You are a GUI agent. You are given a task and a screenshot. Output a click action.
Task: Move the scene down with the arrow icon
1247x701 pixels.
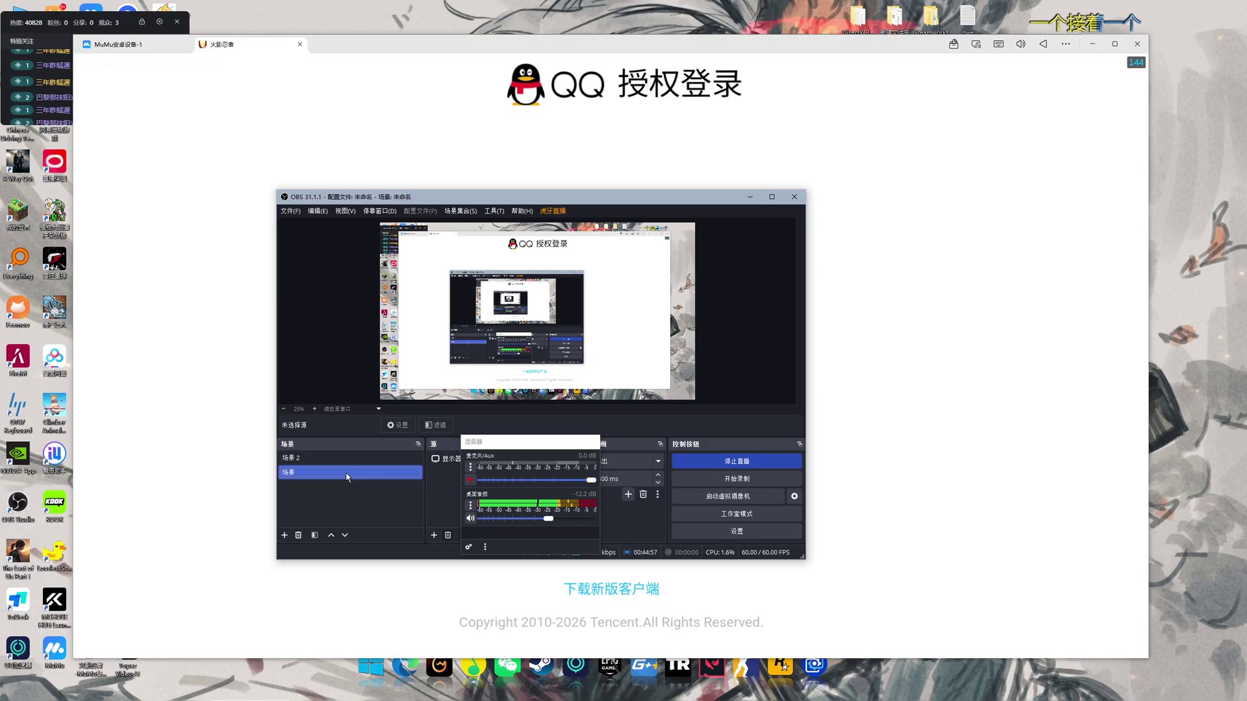coord(345,535)
